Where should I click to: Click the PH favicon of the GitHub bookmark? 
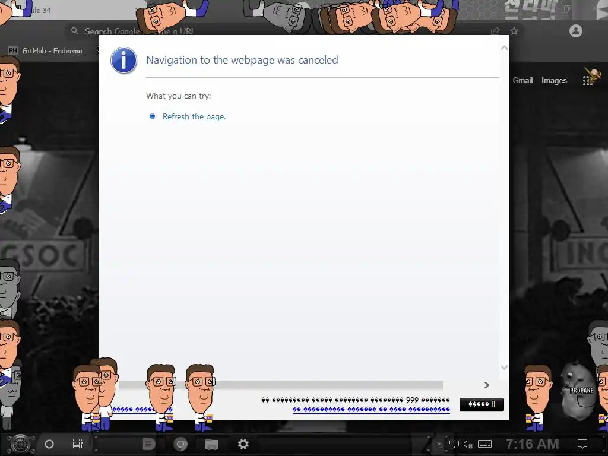tap(13, 51)
